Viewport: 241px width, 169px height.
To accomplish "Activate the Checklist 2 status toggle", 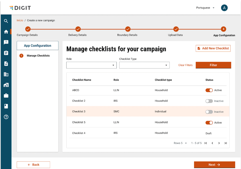I will tap(209, 101).
